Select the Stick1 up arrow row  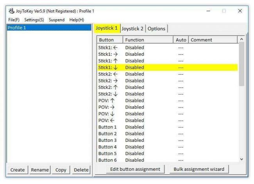(x=168, y=61)
